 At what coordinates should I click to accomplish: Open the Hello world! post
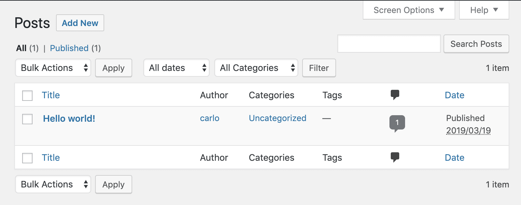[69, 119]
